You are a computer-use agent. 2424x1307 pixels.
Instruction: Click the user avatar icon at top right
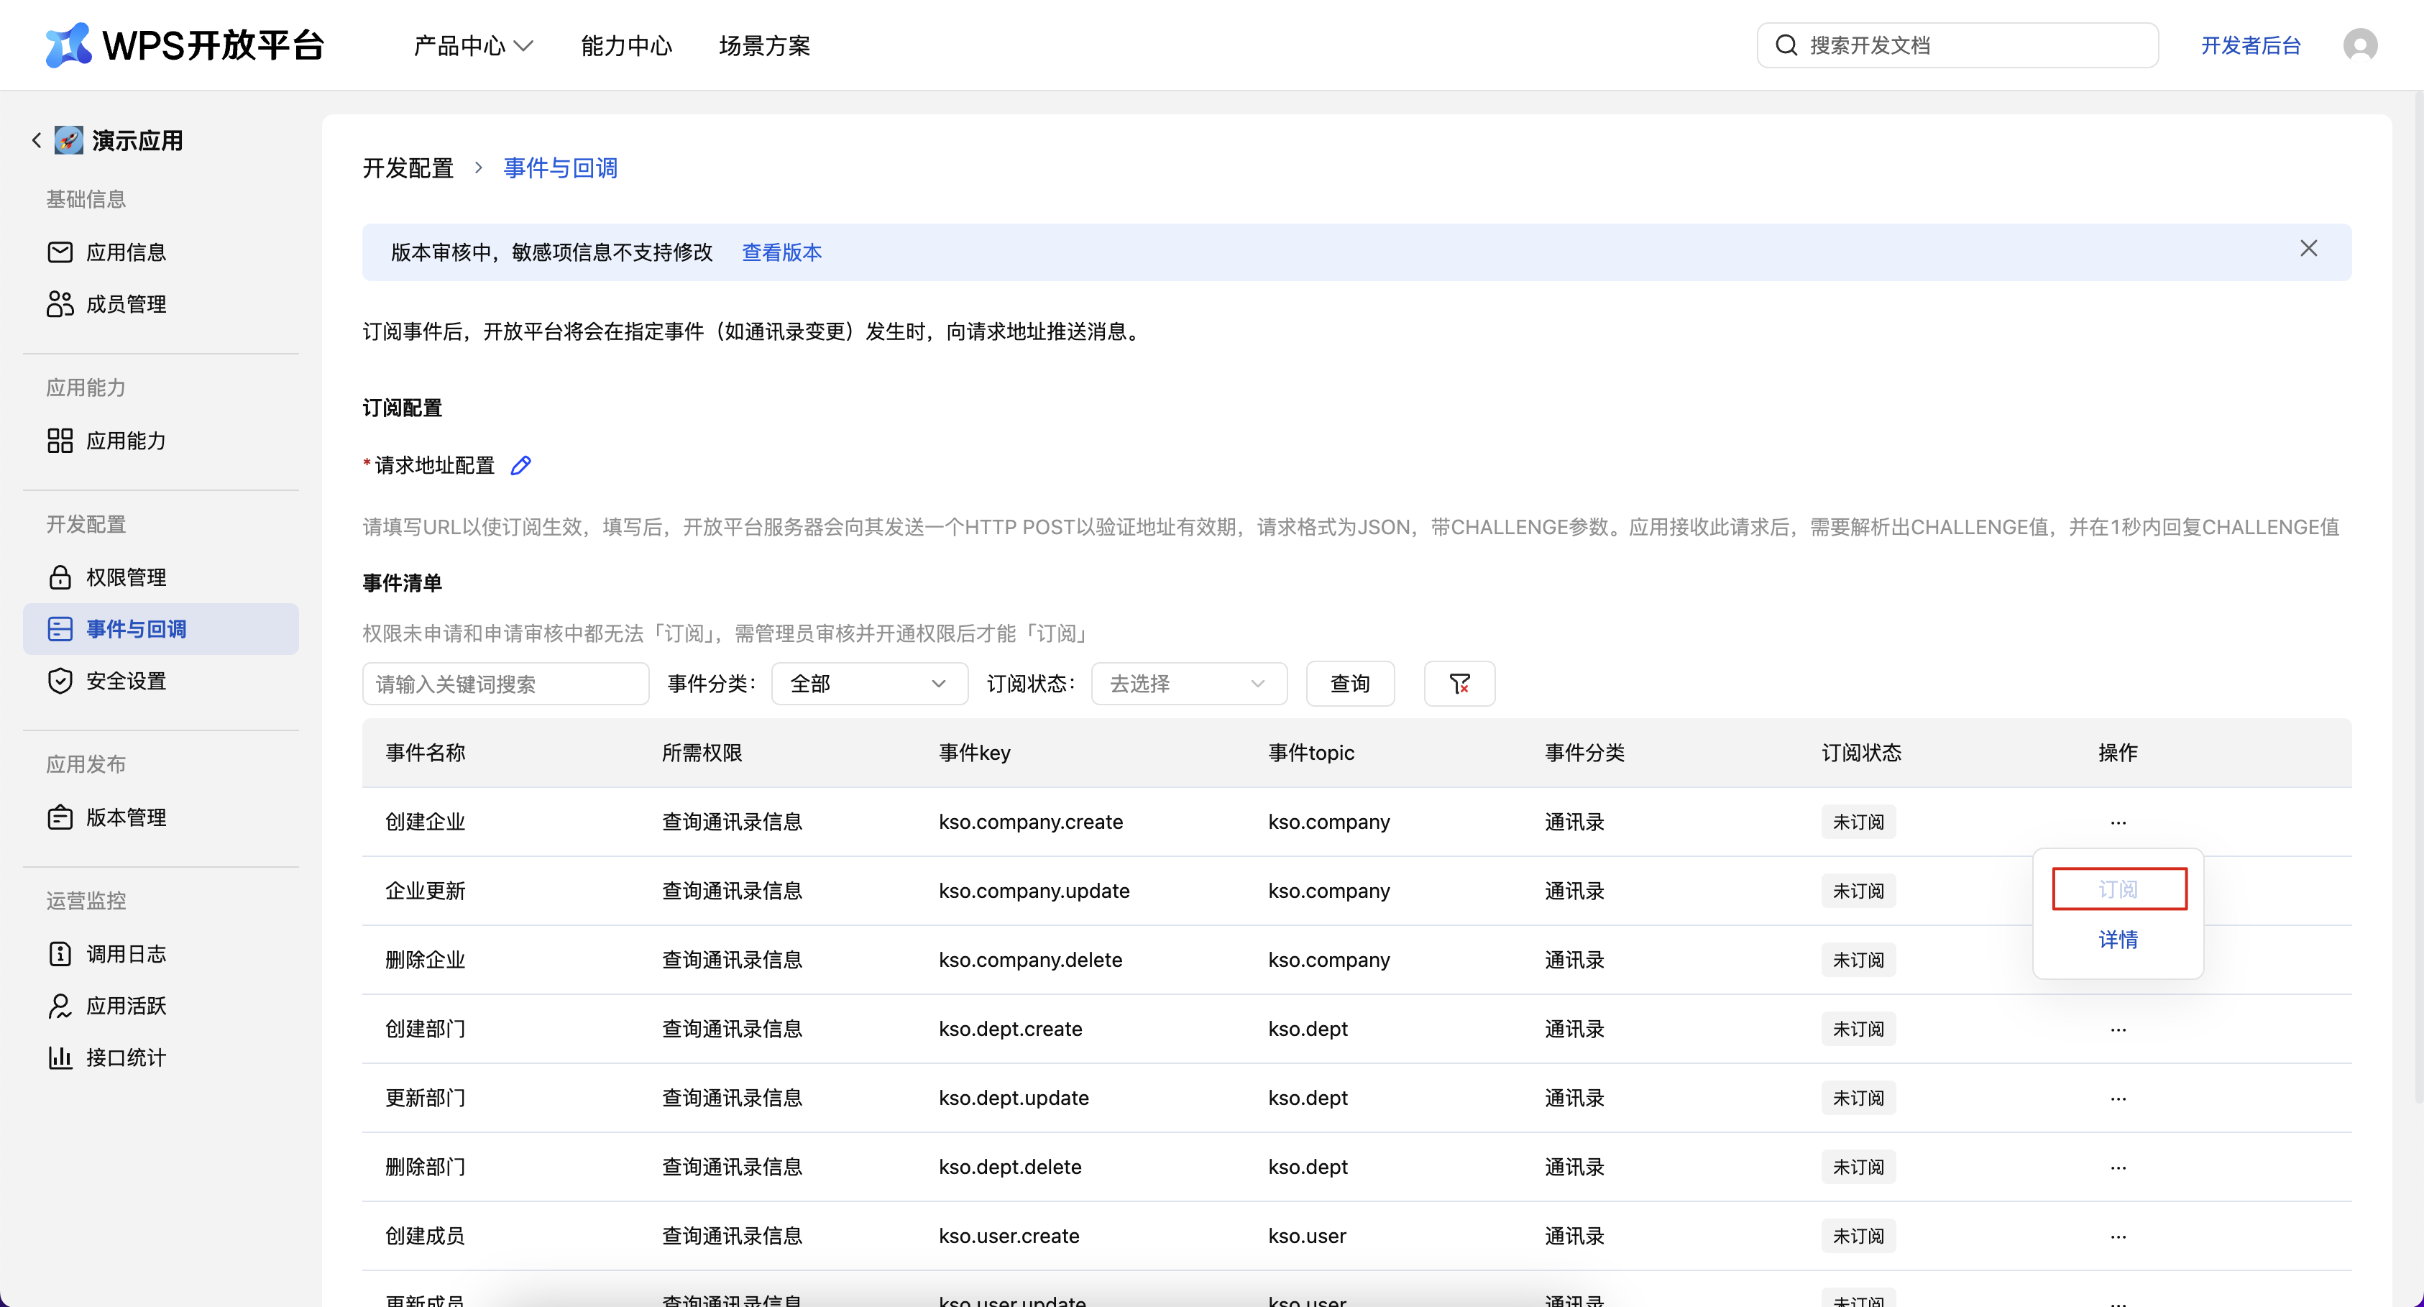click(x=2359, y=45)
